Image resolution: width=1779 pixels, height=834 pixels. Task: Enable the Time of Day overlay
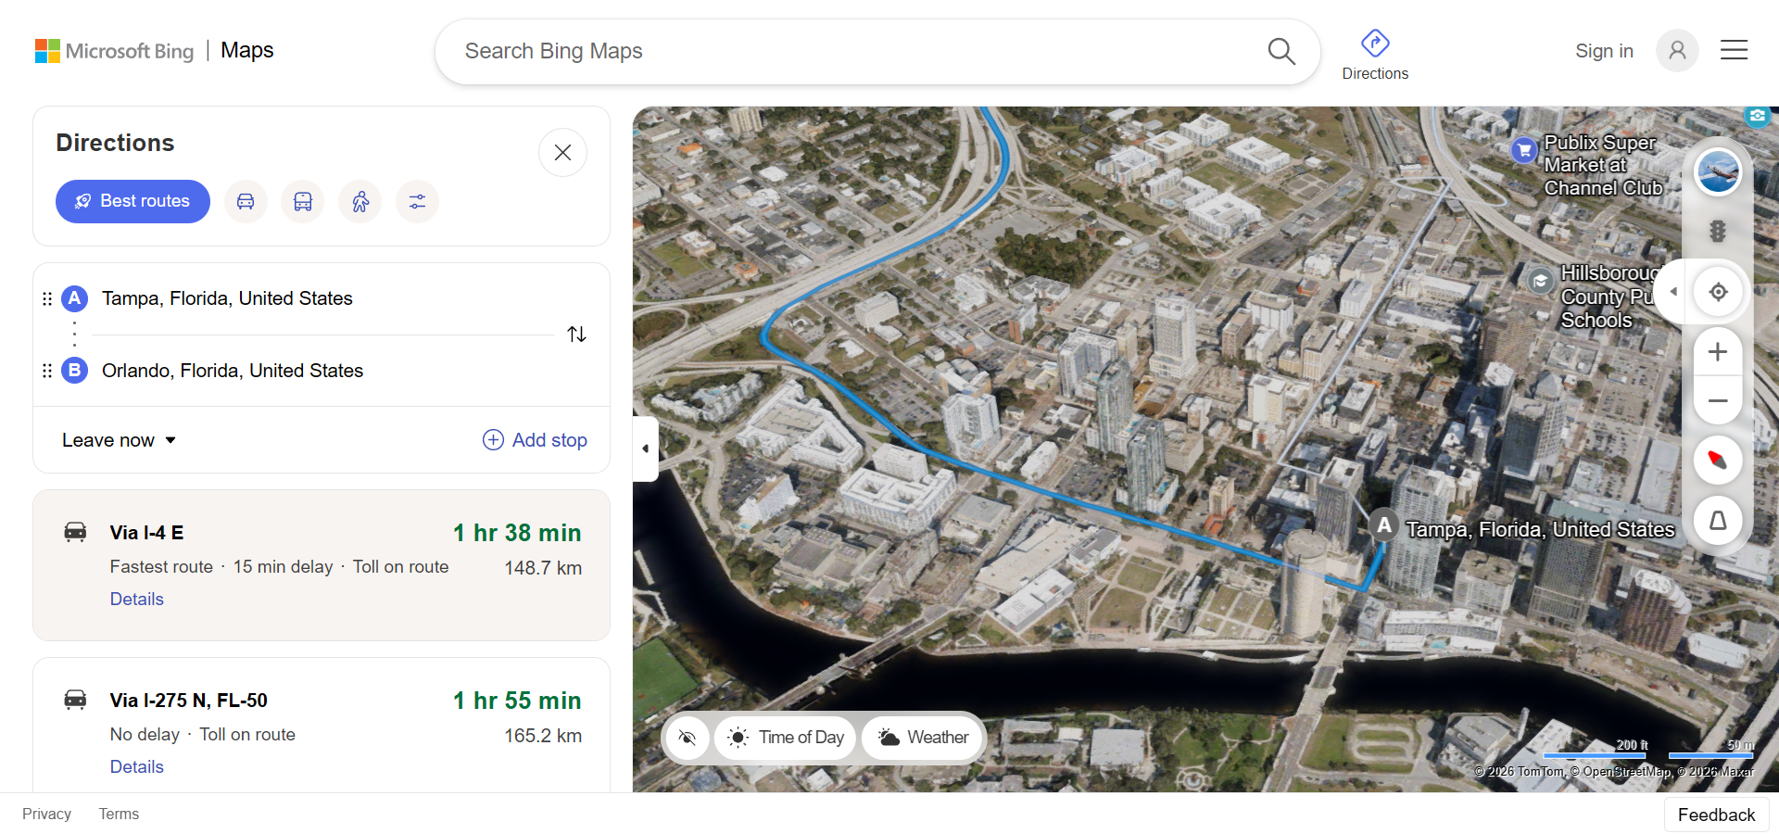pyautogui.click(x=786, y=738)
